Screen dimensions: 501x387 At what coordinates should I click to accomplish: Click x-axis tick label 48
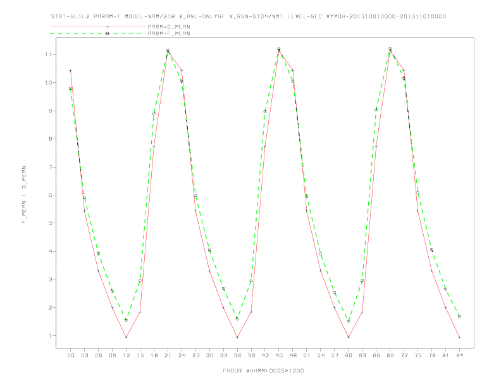tap(293, 355)
